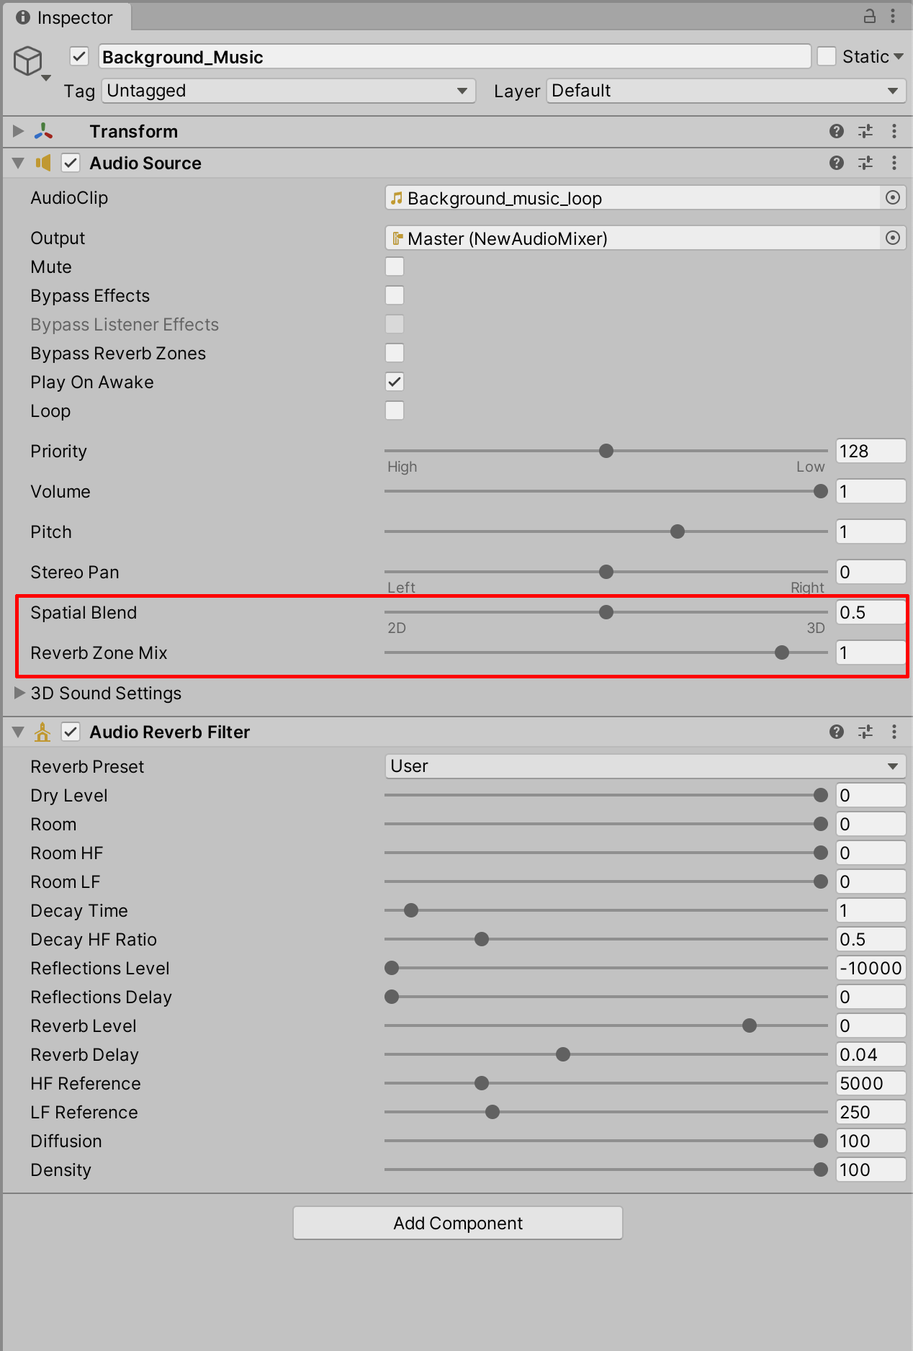Click the Audio Source component header title
913x1351 pixels.
(x=145, y=163)
